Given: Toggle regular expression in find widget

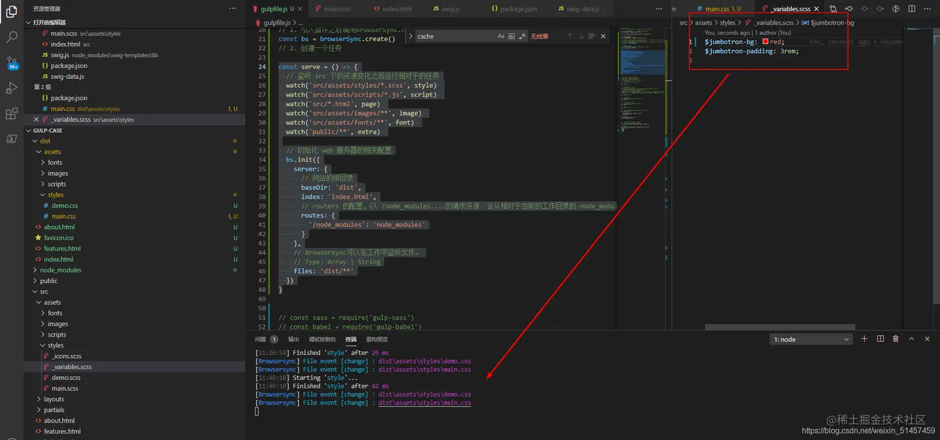Looking at the screenshot, I should pyautogui.click(x=522, y=36).
